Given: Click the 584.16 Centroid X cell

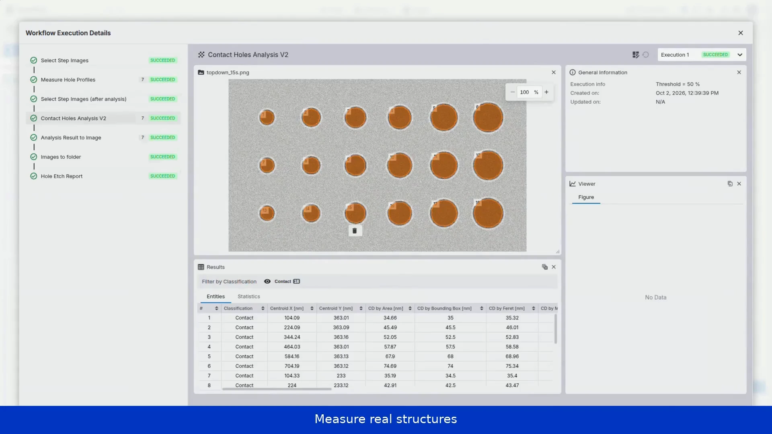Looking at the screenshot, I should pyautogui.click(x=292, y=356).
